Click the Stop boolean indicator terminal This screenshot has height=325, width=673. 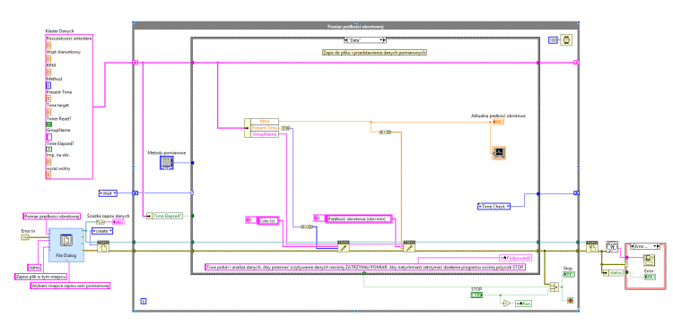tap(568, 274)
